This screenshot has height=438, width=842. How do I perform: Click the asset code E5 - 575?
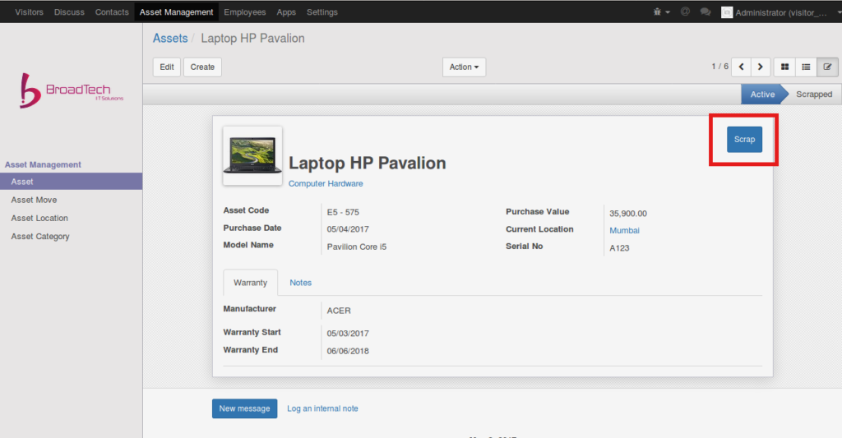click(x=343, y=212)
